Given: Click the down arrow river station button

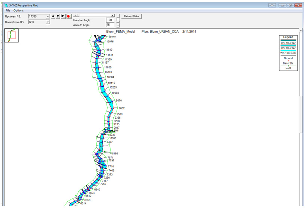Looking at the screenshot, I should (53, 16).
